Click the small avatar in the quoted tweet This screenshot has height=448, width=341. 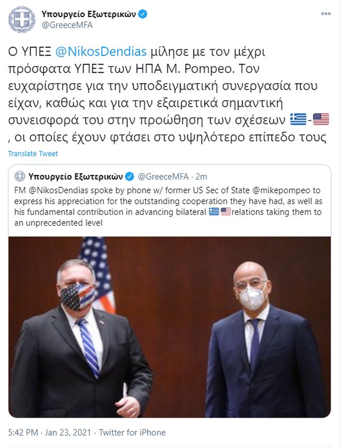coord(20,177)
